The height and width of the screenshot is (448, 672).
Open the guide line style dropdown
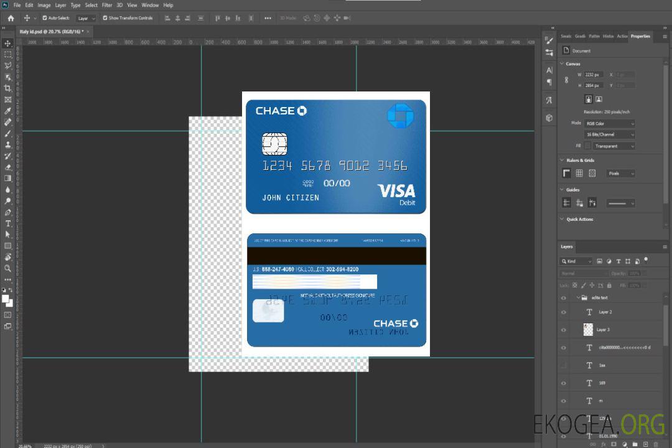tap(621, 203)
